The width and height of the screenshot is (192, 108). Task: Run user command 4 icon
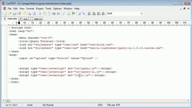[103, 13]
